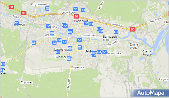This screenshot has width=169, height=98.
Task: Click the Bartodzieje Małe label
Action: tap(110, 38)
